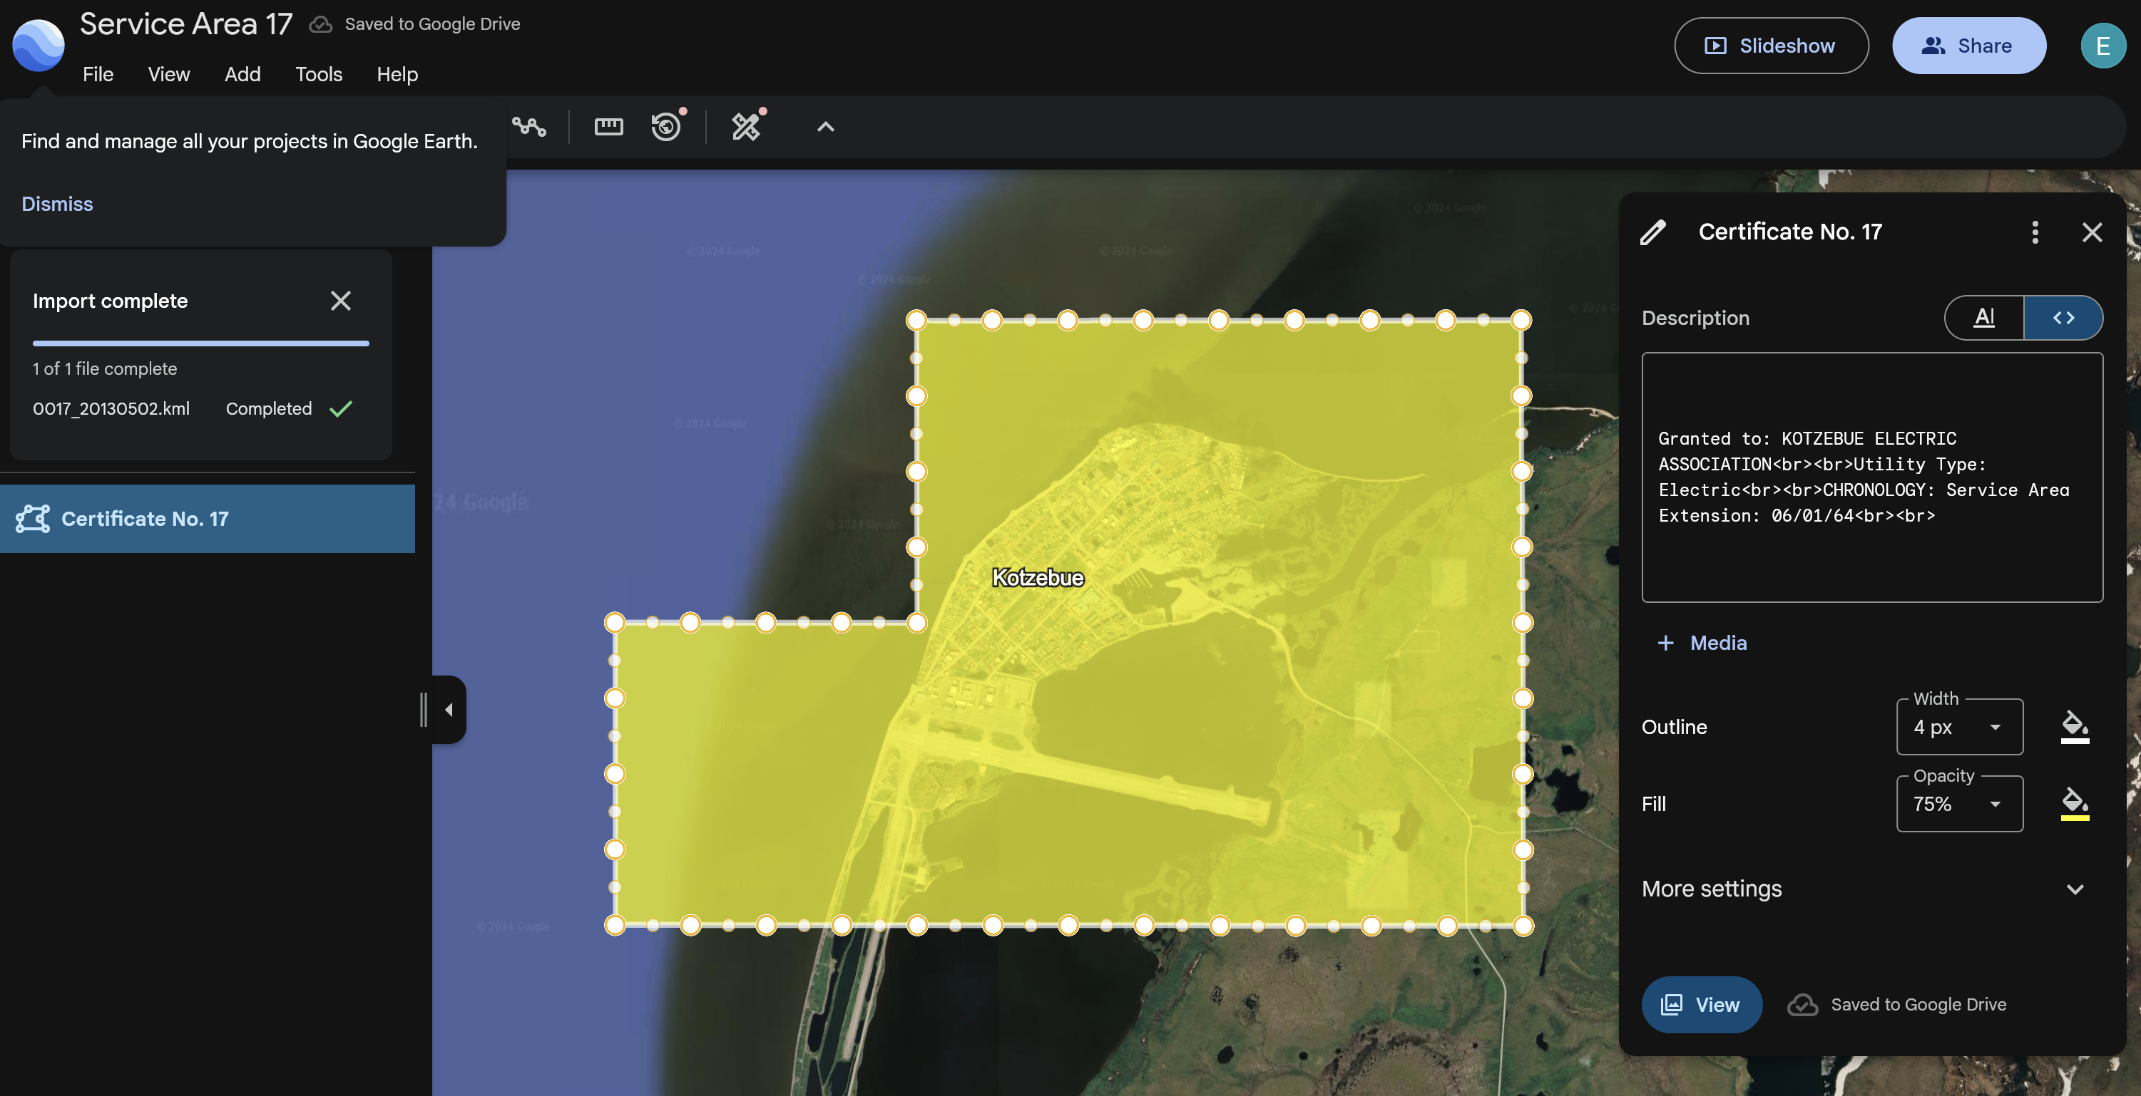Dismiss the projects tooltip

pyautogui.click(x=57, y=203)
